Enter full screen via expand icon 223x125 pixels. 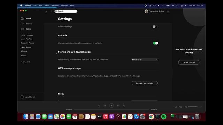coord(201,107)
